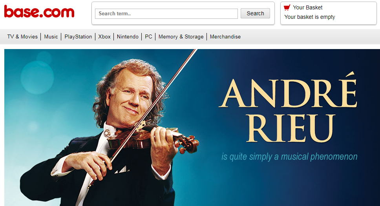The width and height of the screenshot is (380, 206).
Task: Open the Nintendo category
Action: point(128,36)
